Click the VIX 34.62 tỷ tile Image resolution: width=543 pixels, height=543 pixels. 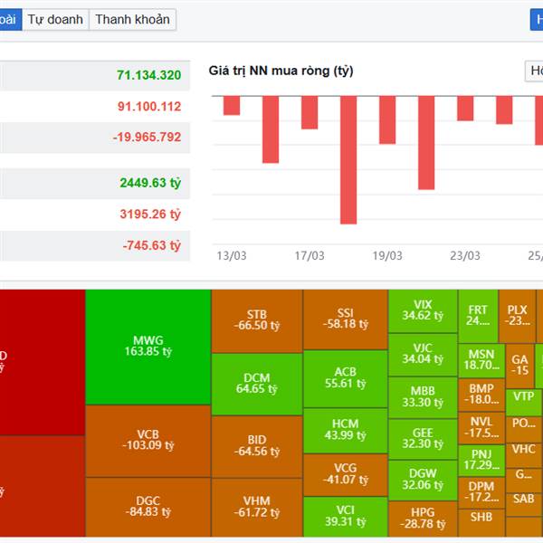pyautogui.click(x=423, y=311)
